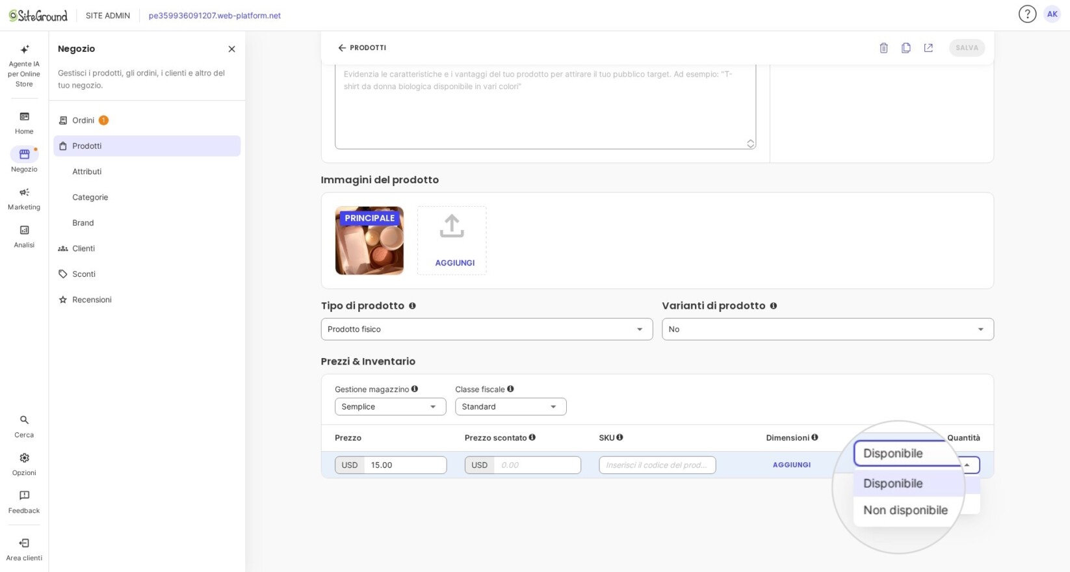Edit the Prezzo field showing 15.00

(x=405, y=465)
